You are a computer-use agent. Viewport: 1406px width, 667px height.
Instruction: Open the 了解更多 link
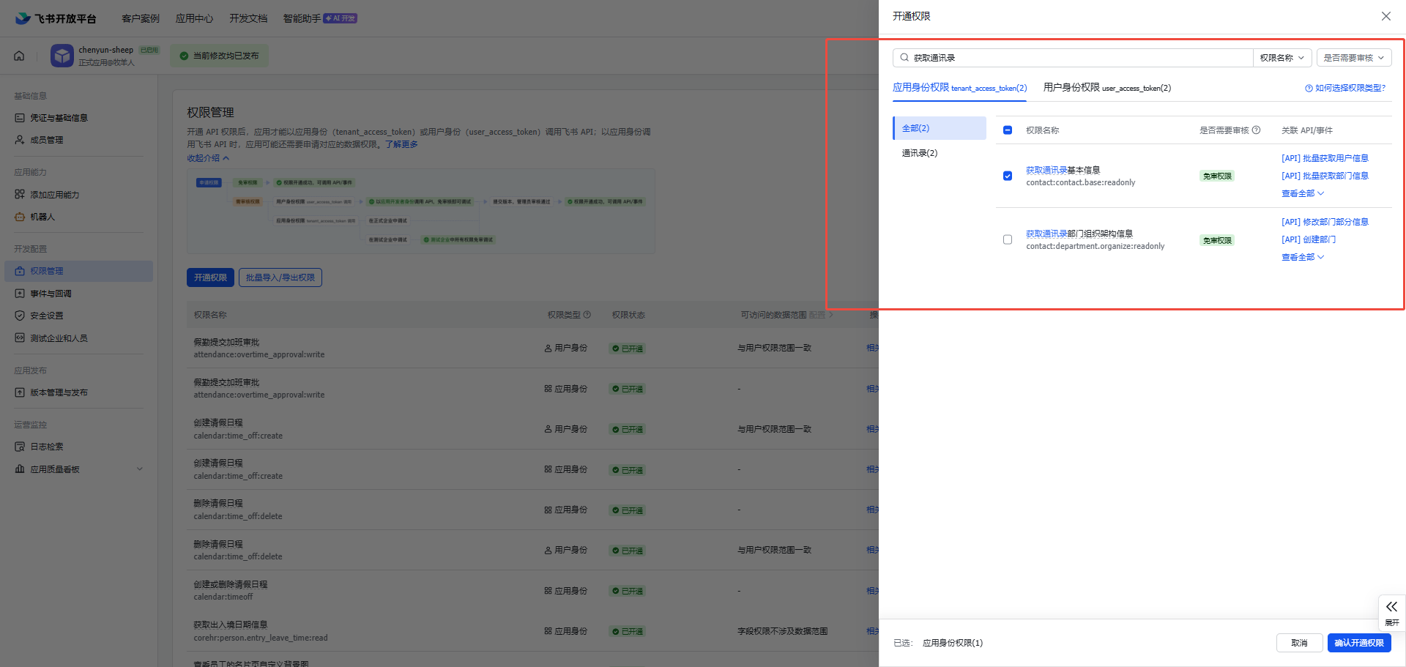[x=401, y=144]
